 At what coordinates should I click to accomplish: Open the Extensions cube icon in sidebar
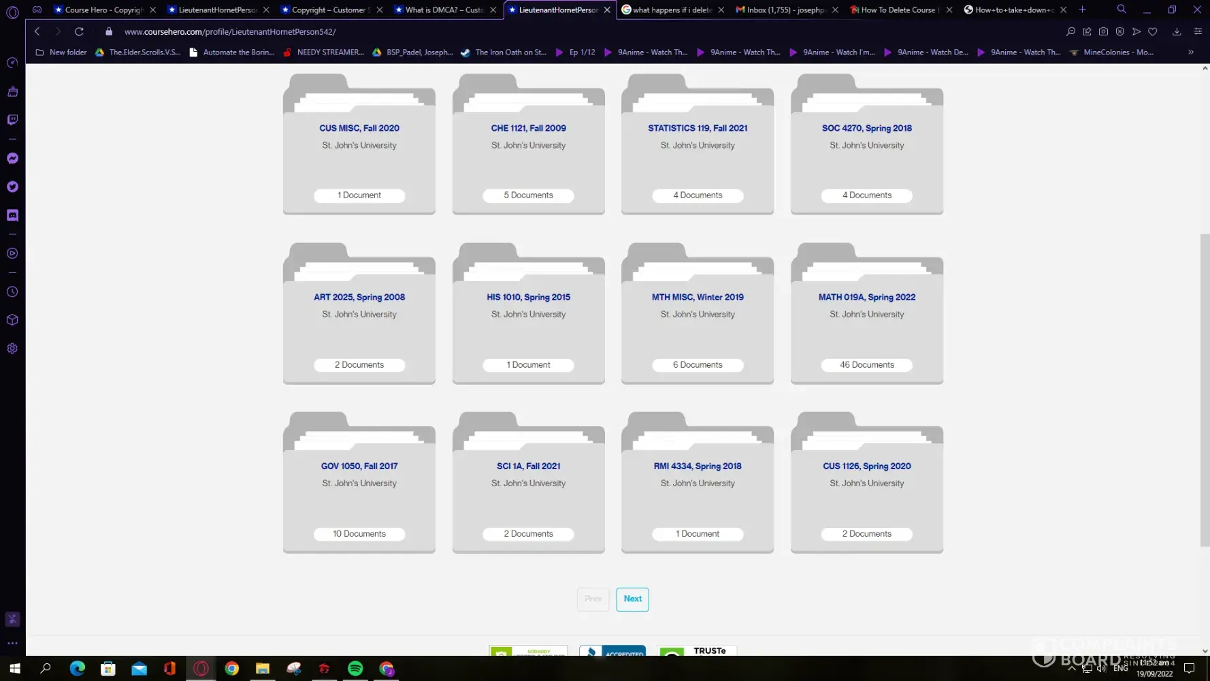12,320
